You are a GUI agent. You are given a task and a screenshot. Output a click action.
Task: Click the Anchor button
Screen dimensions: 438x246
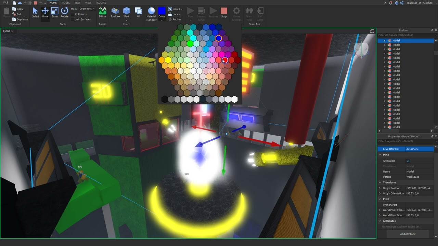coord(175,19)
